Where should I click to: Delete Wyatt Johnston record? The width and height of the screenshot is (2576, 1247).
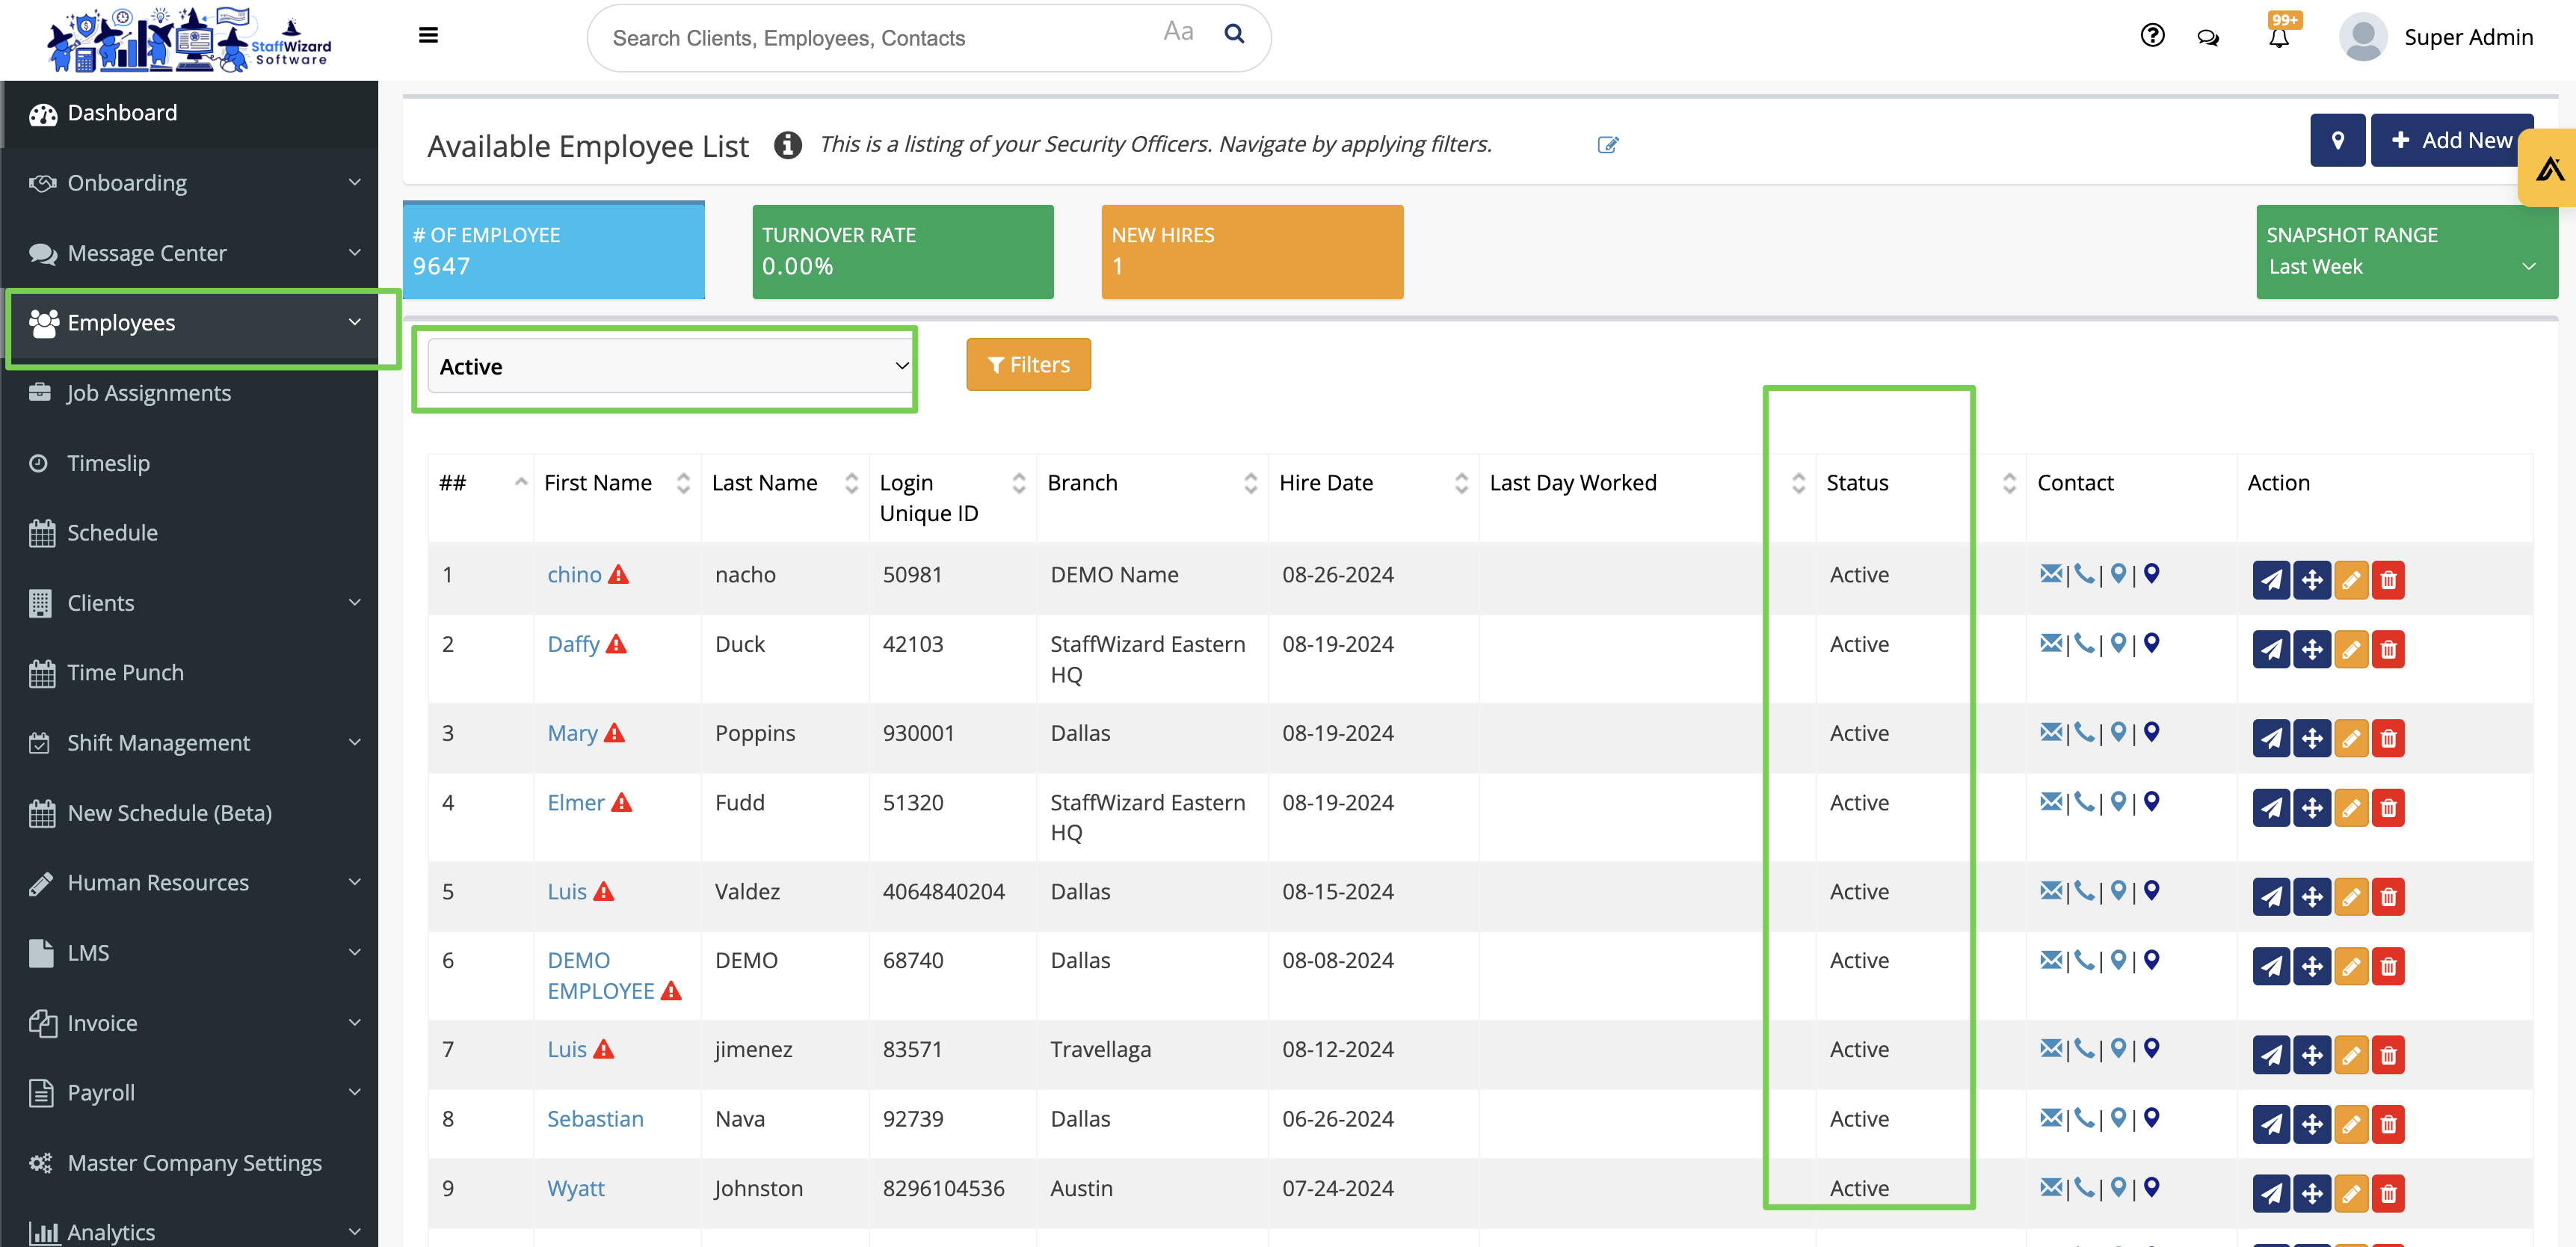(x=2388, y=1194)
